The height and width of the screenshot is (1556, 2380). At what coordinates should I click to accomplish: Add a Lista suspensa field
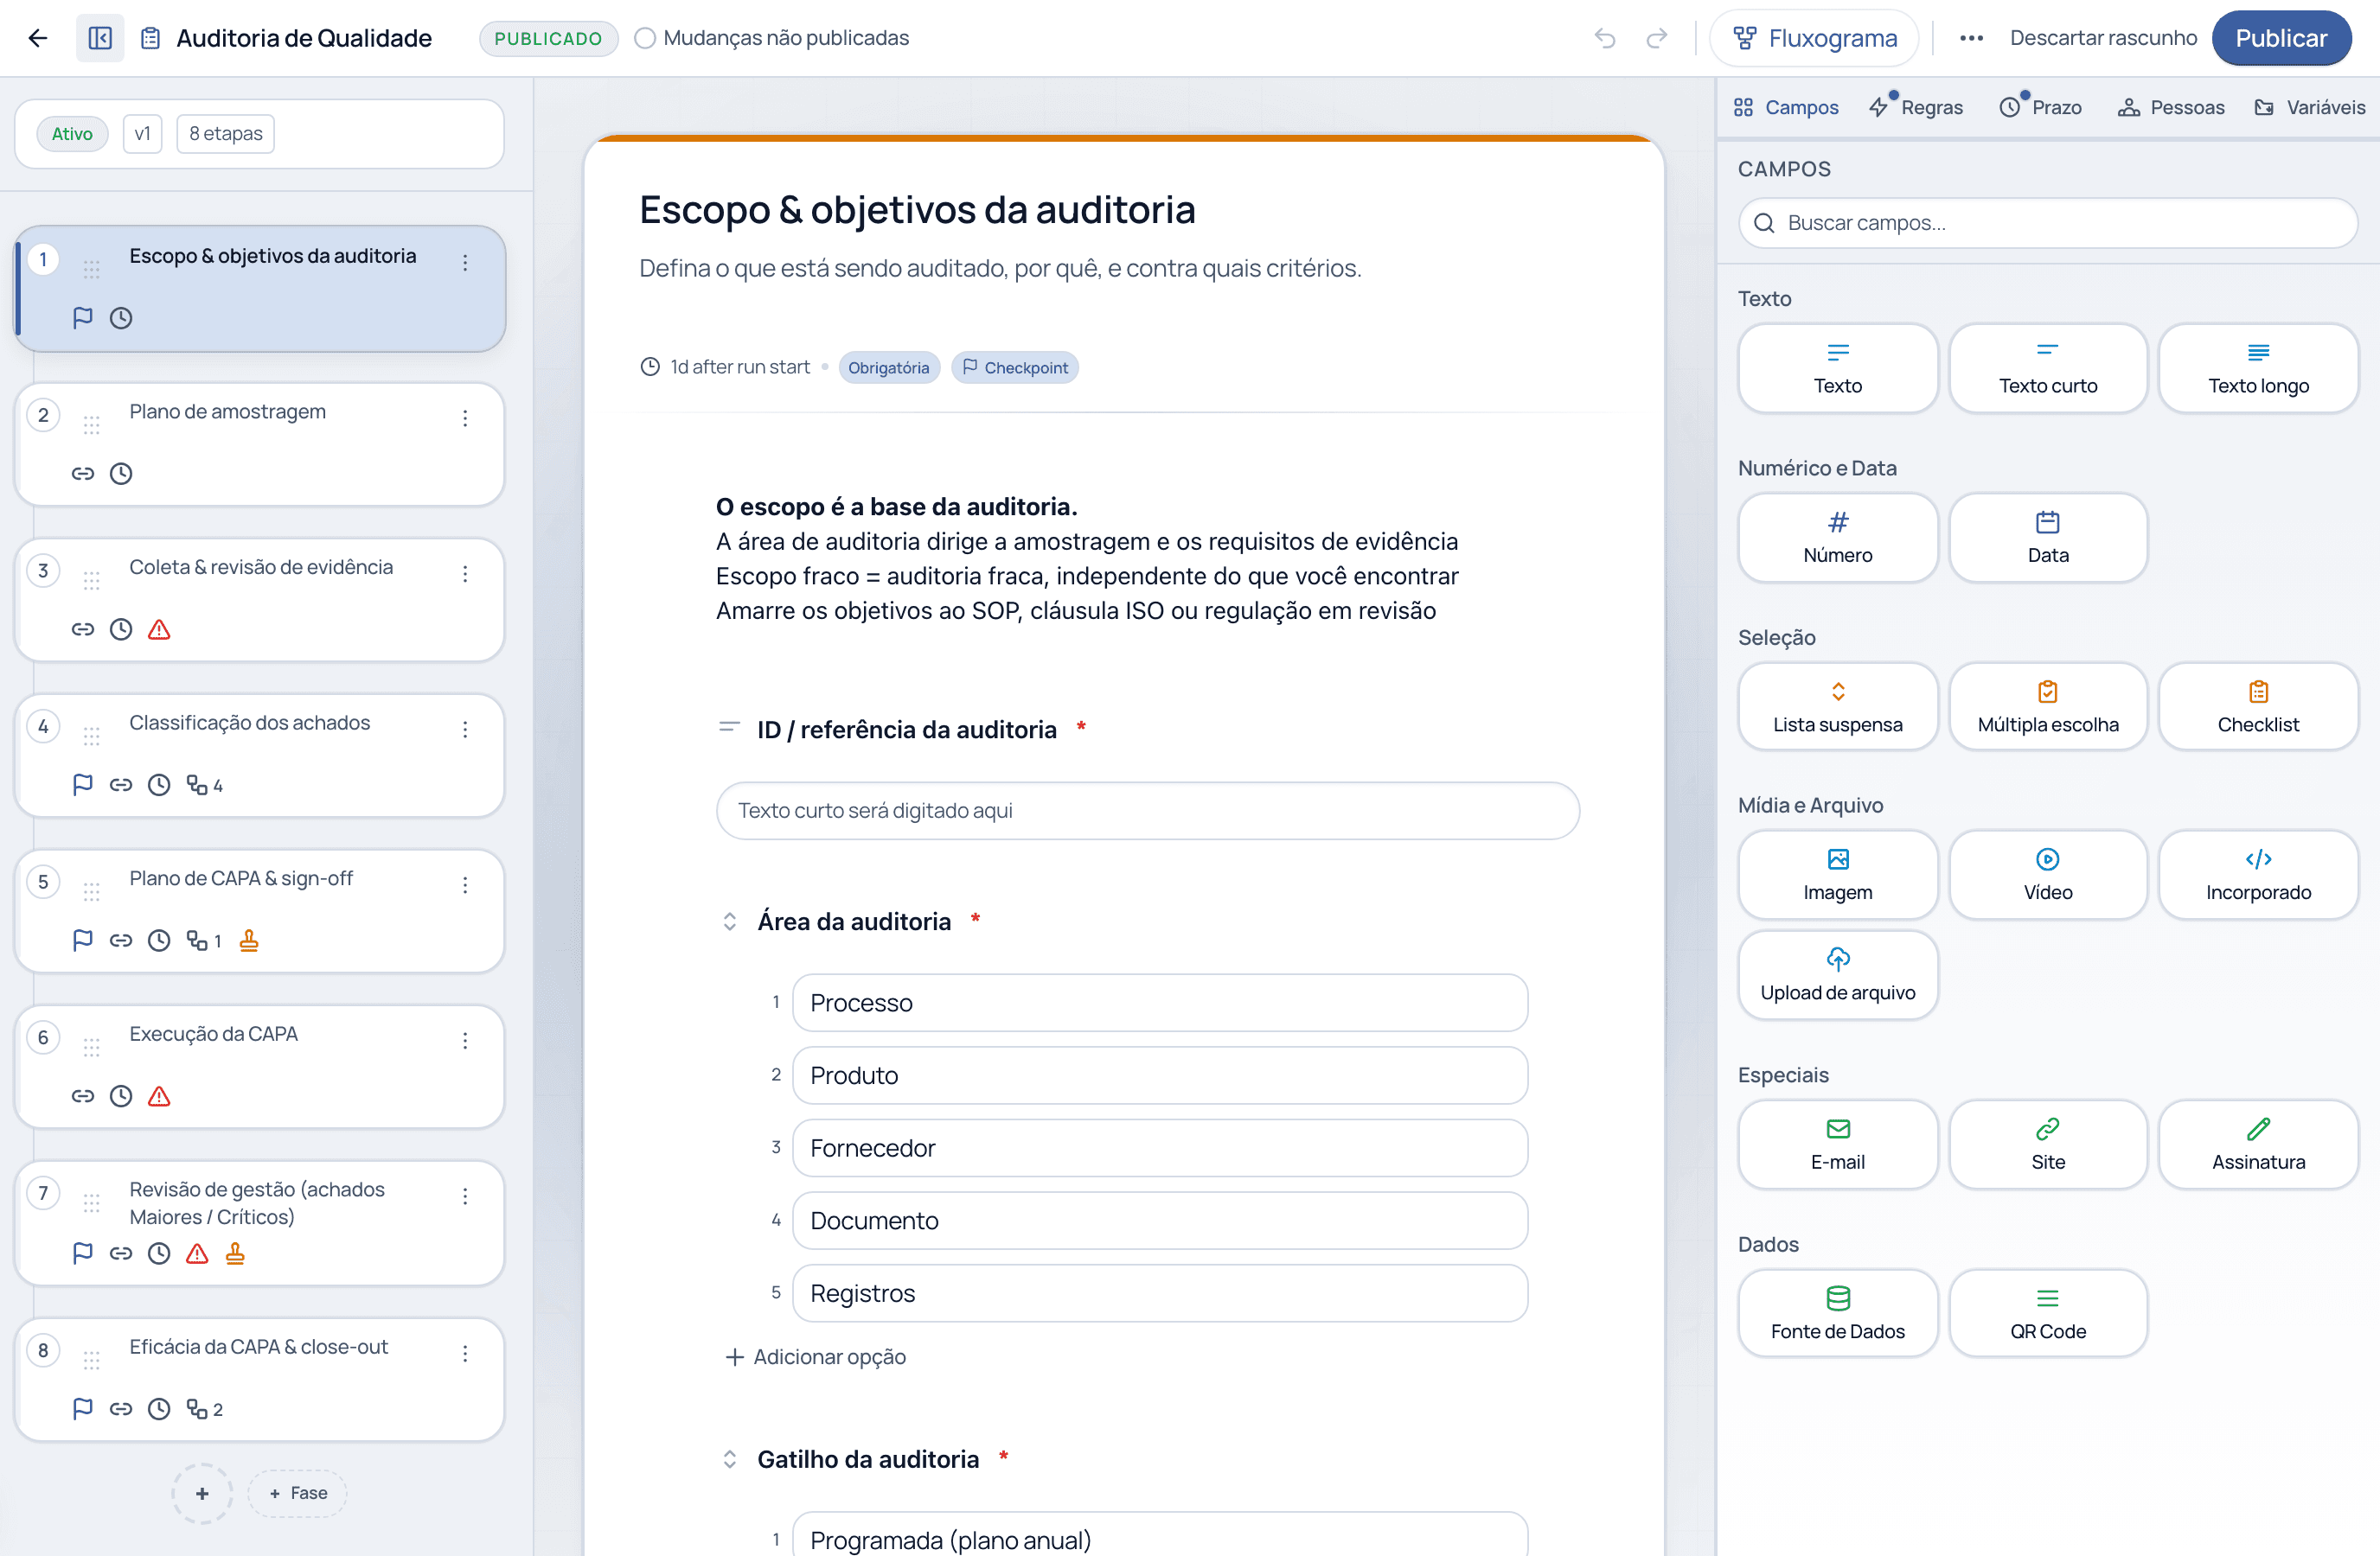tap(1838, 706)
